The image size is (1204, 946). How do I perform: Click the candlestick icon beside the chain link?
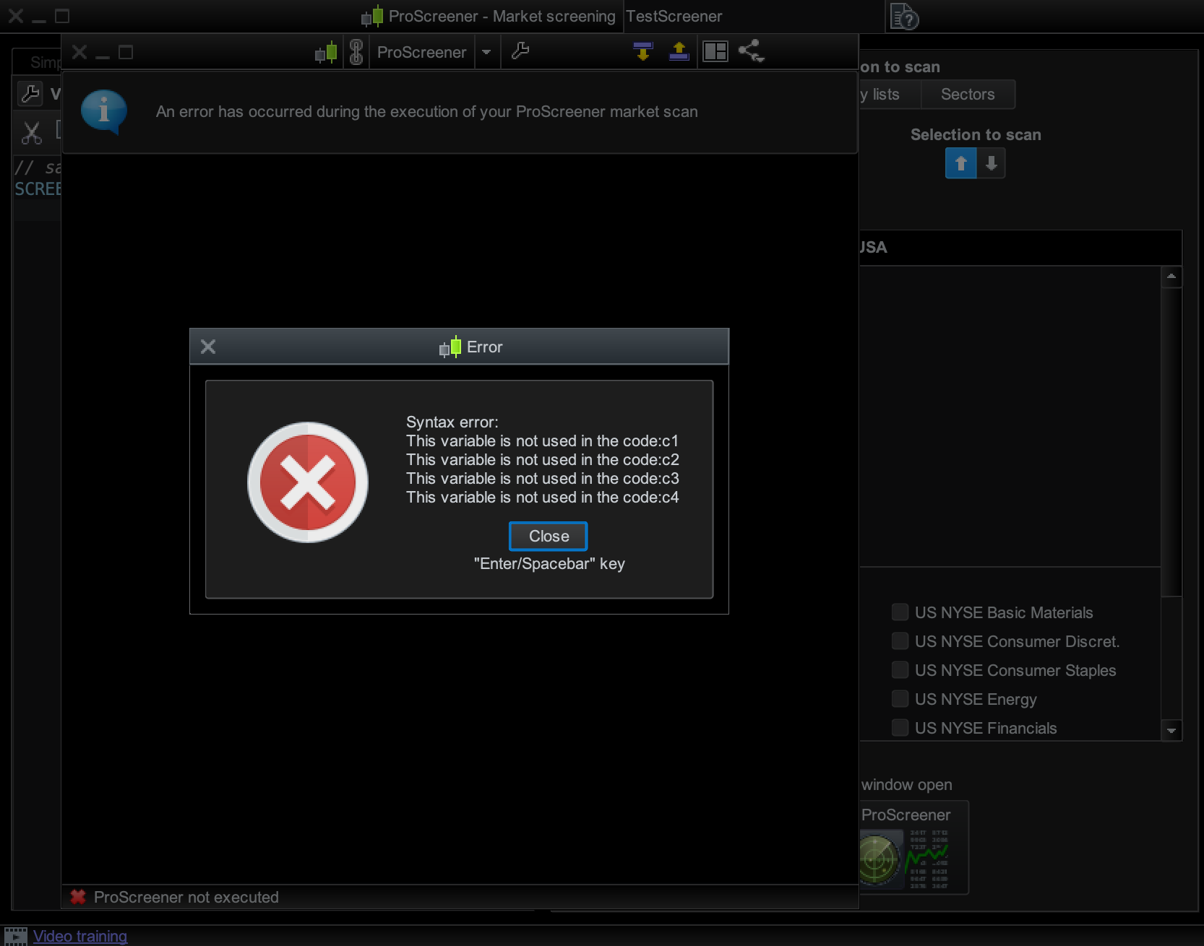[327, 52]
